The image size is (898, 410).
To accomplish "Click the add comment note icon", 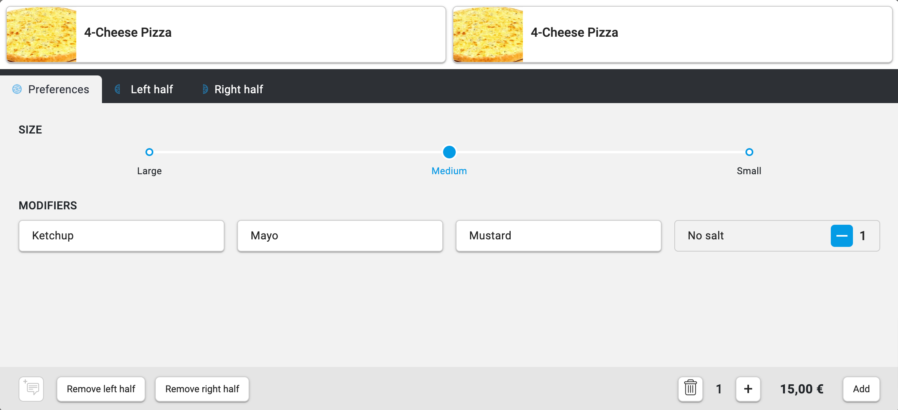I will pos(31,389).
